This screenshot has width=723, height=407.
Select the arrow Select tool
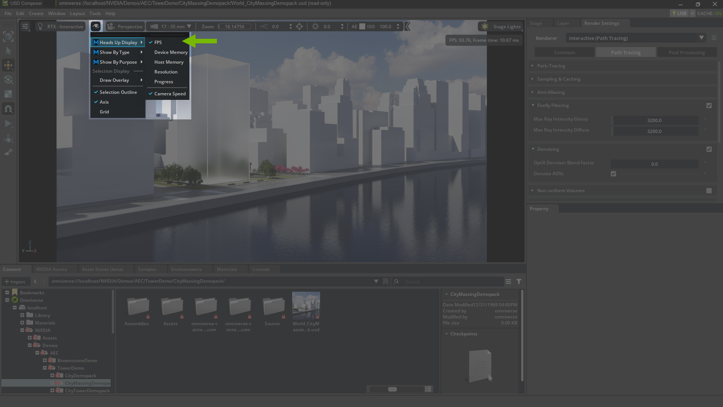click(x=8, y=51)
